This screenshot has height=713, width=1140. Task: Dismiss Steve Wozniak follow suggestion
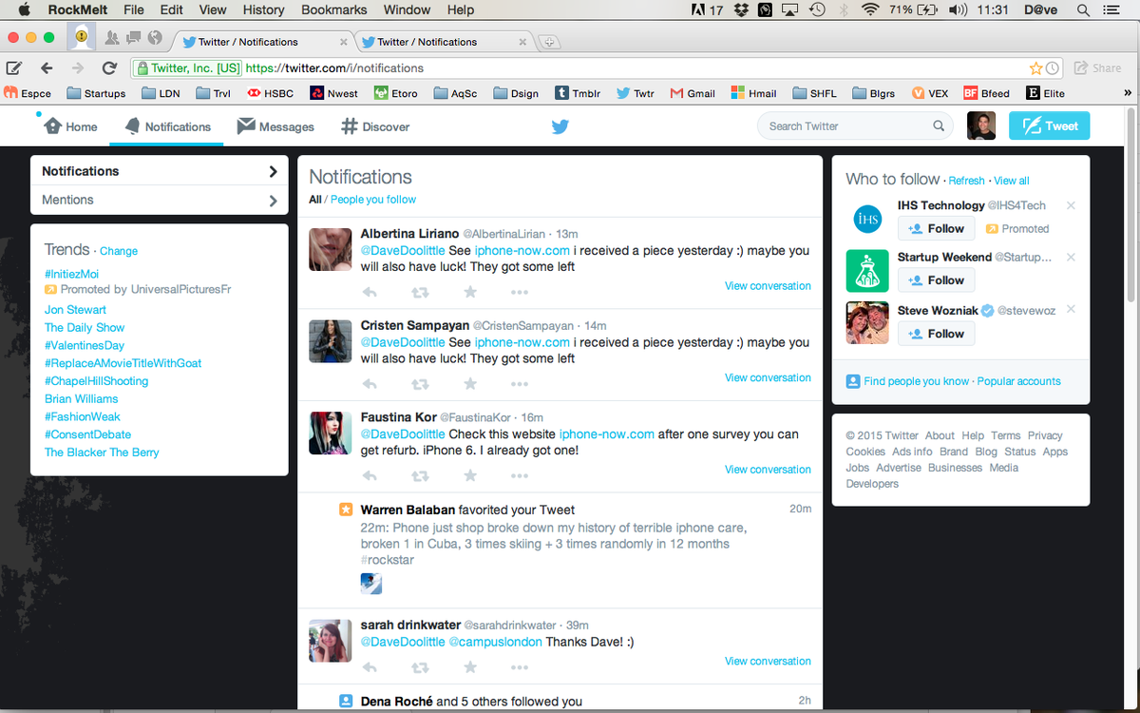(x=1071, y=309)
